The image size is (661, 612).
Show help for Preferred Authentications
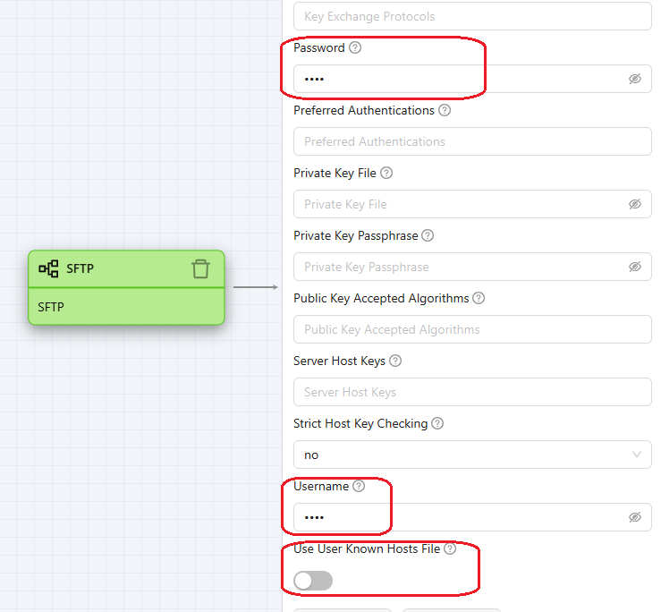click(445, 110)
